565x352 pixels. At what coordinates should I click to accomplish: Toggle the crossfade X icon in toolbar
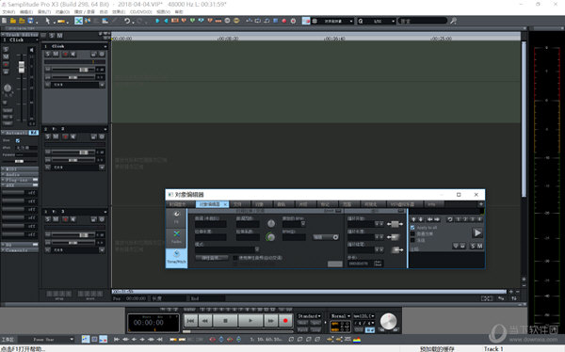78,21
